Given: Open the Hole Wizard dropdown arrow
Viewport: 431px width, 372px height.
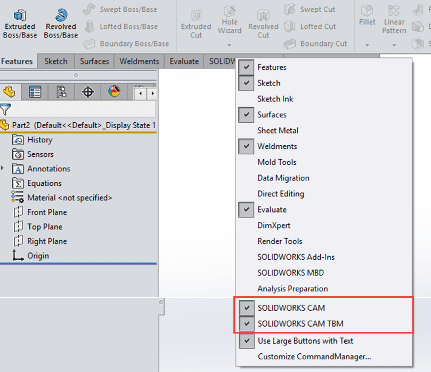Looking at the screenshot, I should 229,45.
